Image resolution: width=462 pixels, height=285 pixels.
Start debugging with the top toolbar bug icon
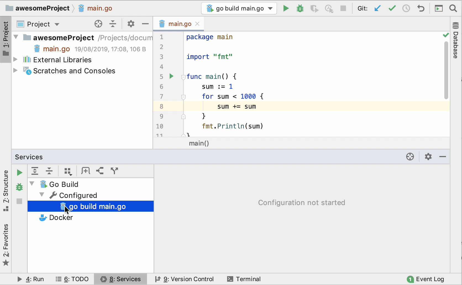300,8
